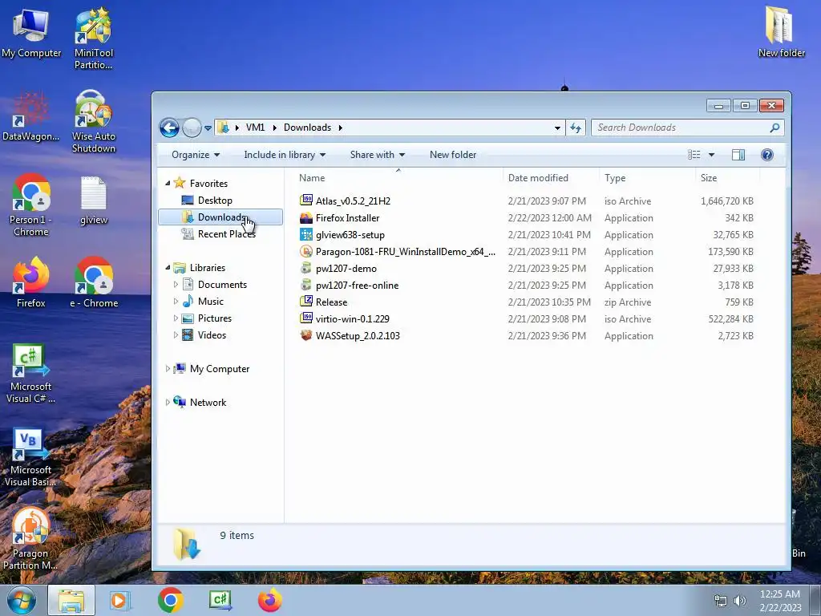The width and height of the screenshot is (821, 616).
Task: Open Windows Media Player from taskbar
Action: (119, 600)
